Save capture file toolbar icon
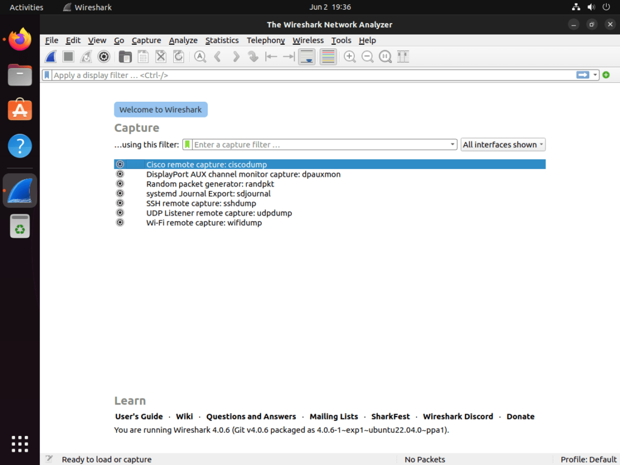Image resolution: width=620 pixels, height=465 pixels. [x=143, y=56]
